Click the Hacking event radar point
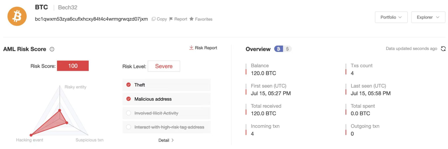 (x=31, y=135)
